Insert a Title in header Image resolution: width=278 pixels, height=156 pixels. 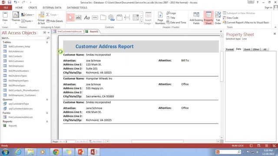tap(171, 18)
